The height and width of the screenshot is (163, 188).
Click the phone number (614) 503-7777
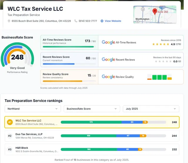pyautogui.click(x=88, y=21)
